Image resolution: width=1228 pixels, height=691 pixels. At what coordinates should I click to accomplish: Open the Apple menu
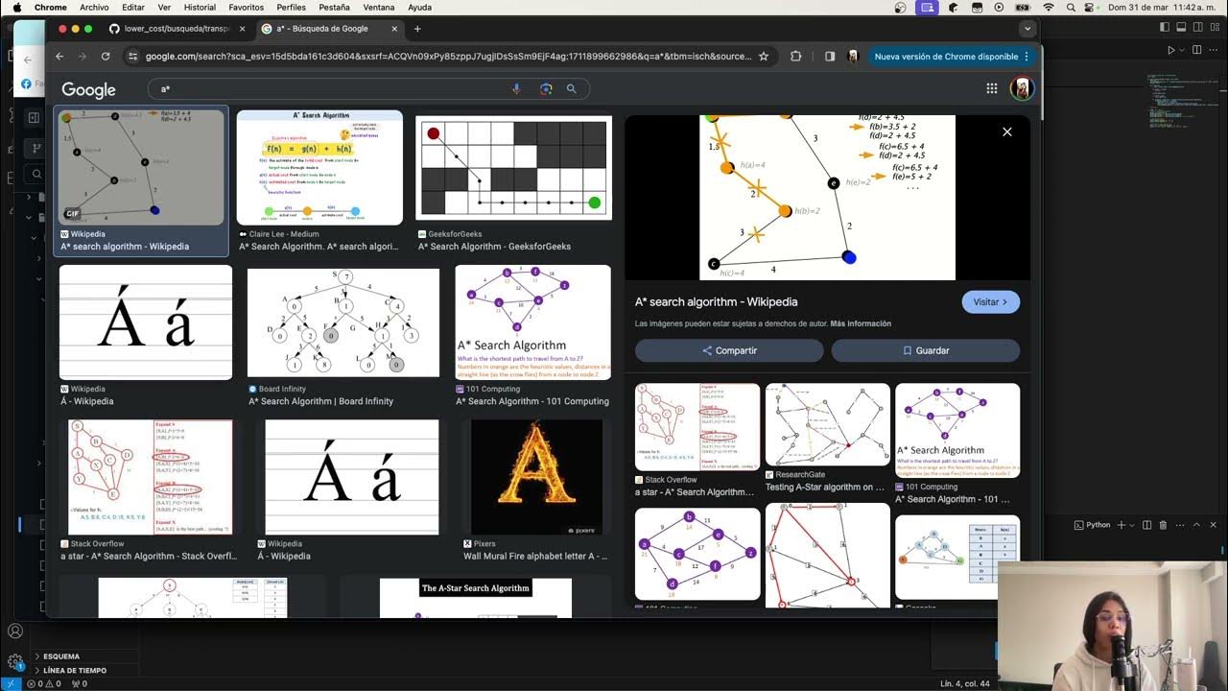pos(16,7)
